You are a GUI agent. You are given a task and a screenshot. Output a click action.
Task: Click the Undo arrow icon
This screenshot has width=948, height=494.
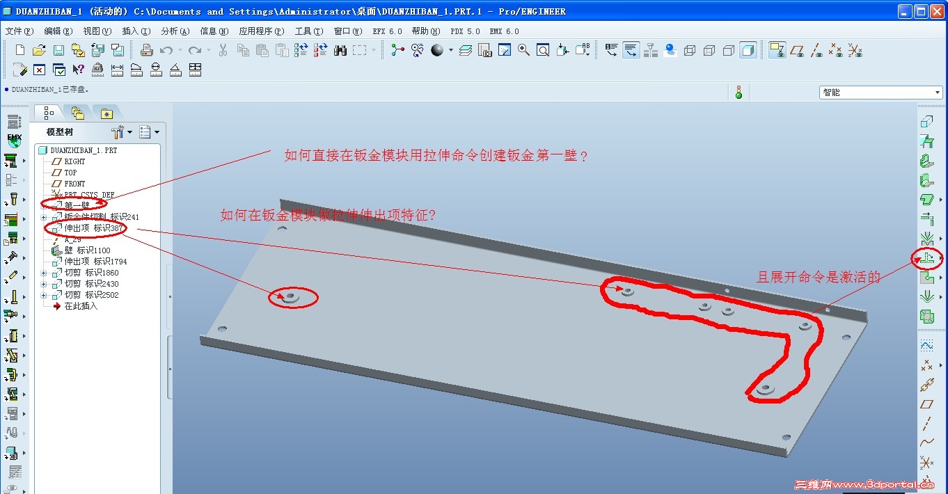(167, 49)
